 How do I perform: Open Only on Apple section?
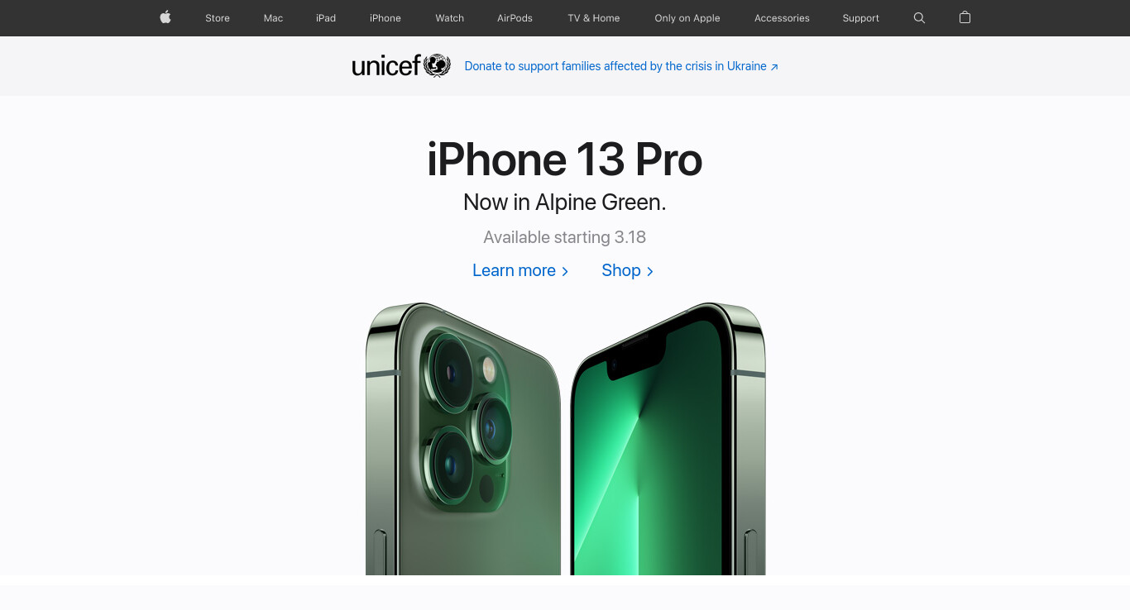(x=687, y=18)
